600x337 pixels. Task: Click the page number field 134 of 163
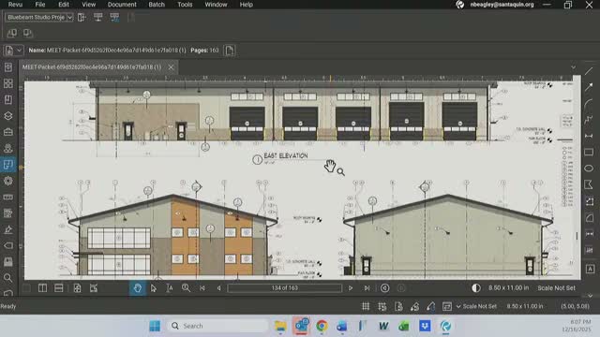(x=284, y=288)
